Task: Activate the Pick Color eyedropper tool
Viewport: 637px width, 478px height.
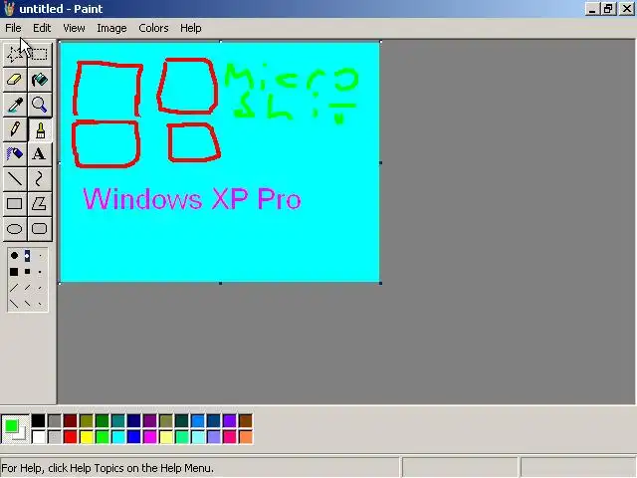Action: click(x=15, y=105)
